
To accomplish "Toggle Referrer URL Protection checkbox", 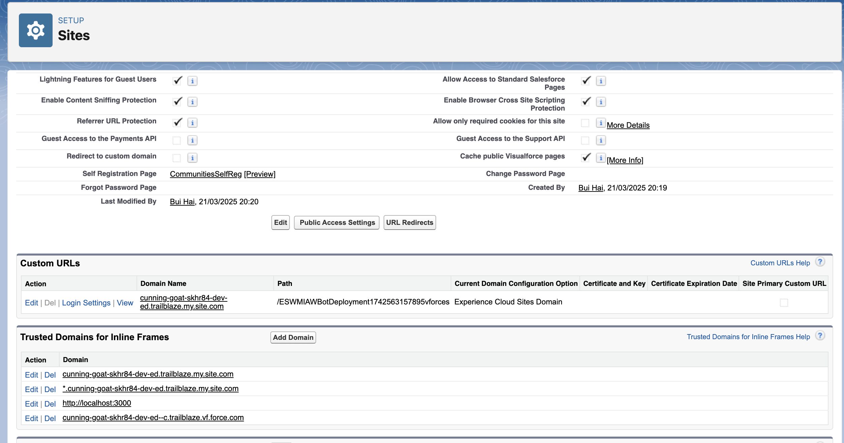I will [x=177, y=123].
